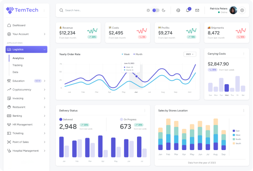Click the East legend color swatch

click(234, 131)
